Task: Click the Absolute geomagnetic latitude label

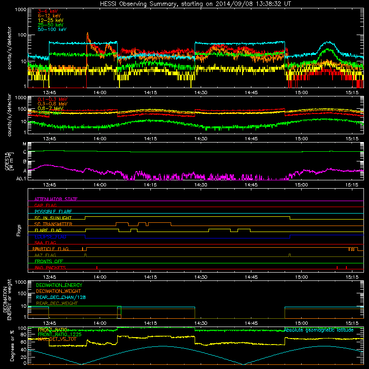Action: pos(319,330)
